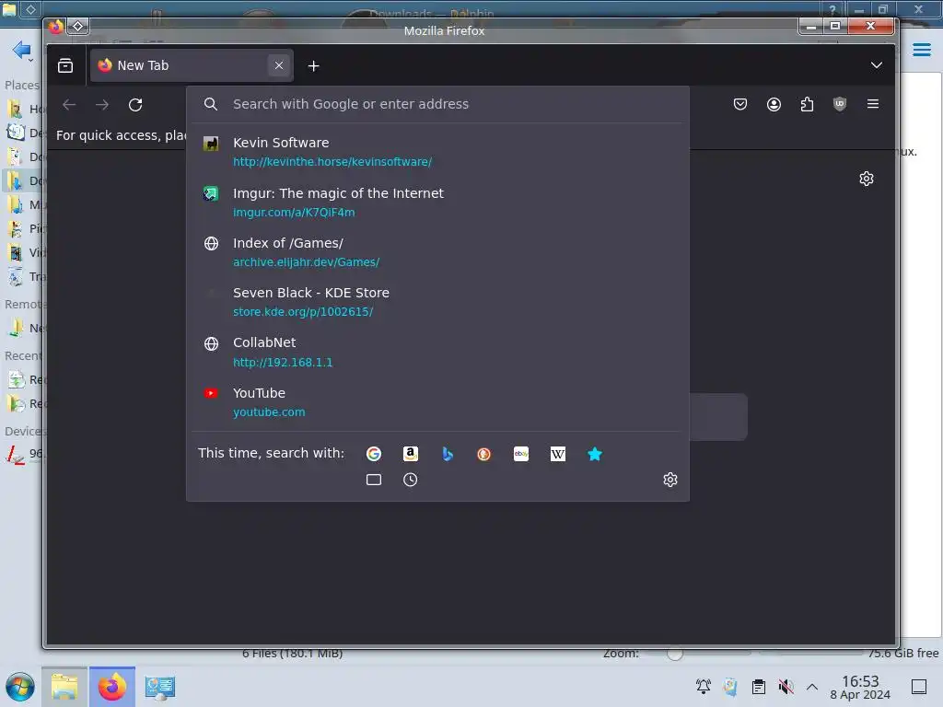
Task: Expand hidden system tray icons arrow
Action: click(x=812, y=687)
